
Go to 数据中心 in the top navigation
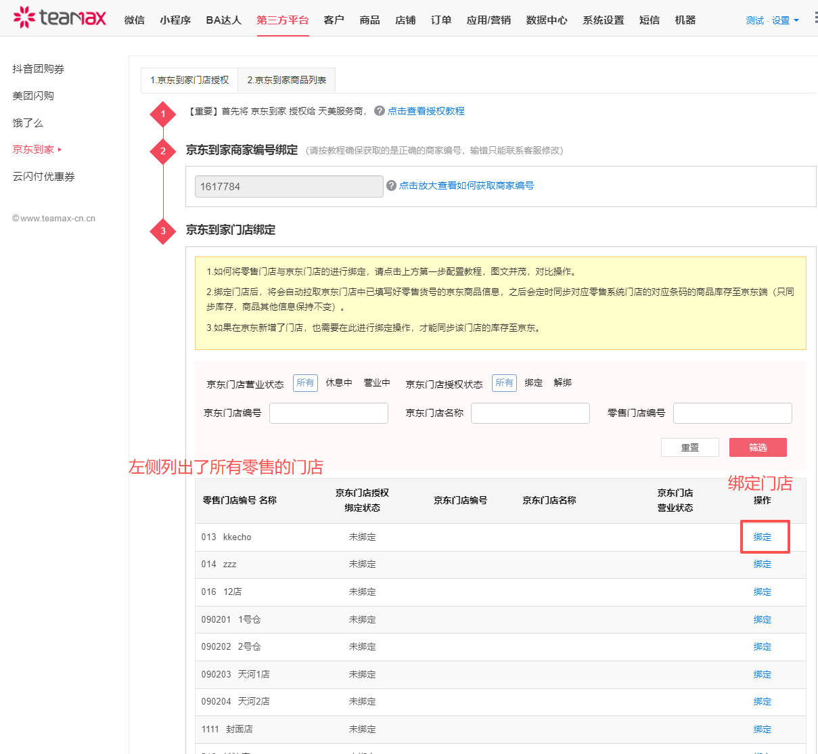click(x=547, y=20)
